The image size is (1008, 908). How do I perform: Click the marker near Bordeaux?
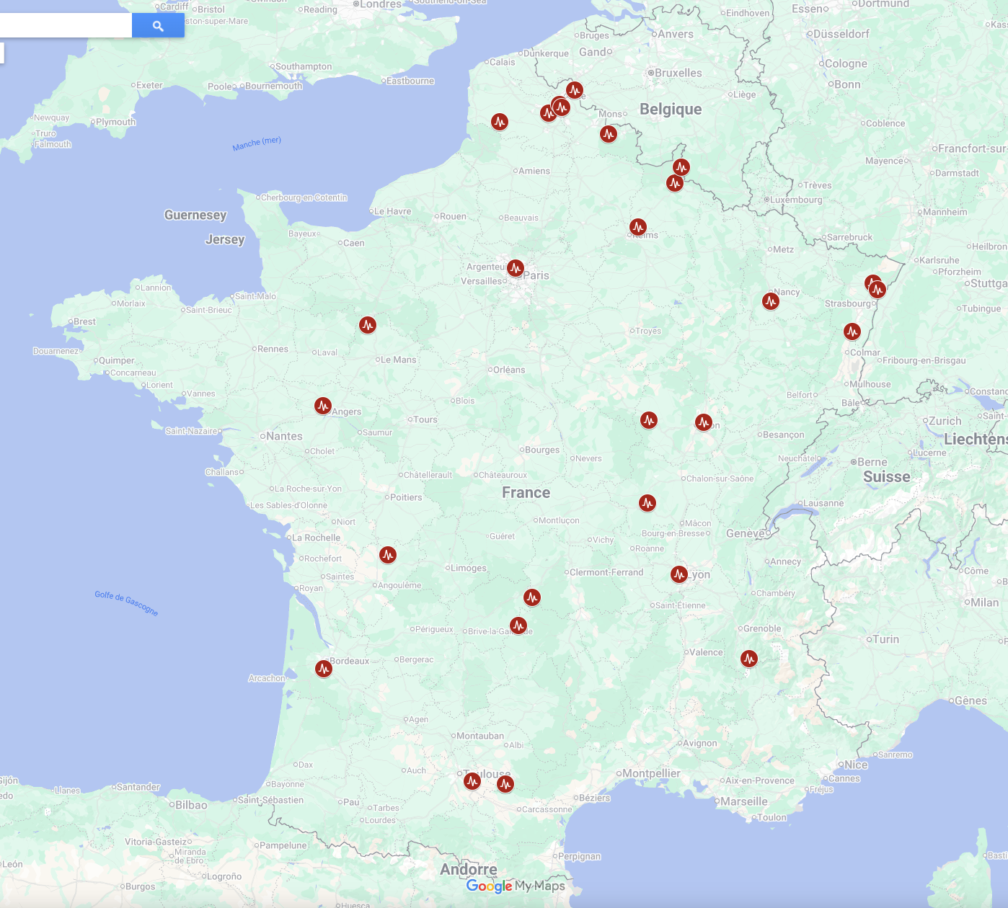pos(324,669)
